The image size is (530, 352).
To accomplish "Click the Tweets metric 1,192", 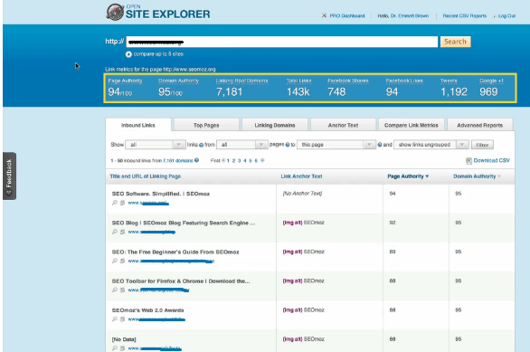I will 454,92.
